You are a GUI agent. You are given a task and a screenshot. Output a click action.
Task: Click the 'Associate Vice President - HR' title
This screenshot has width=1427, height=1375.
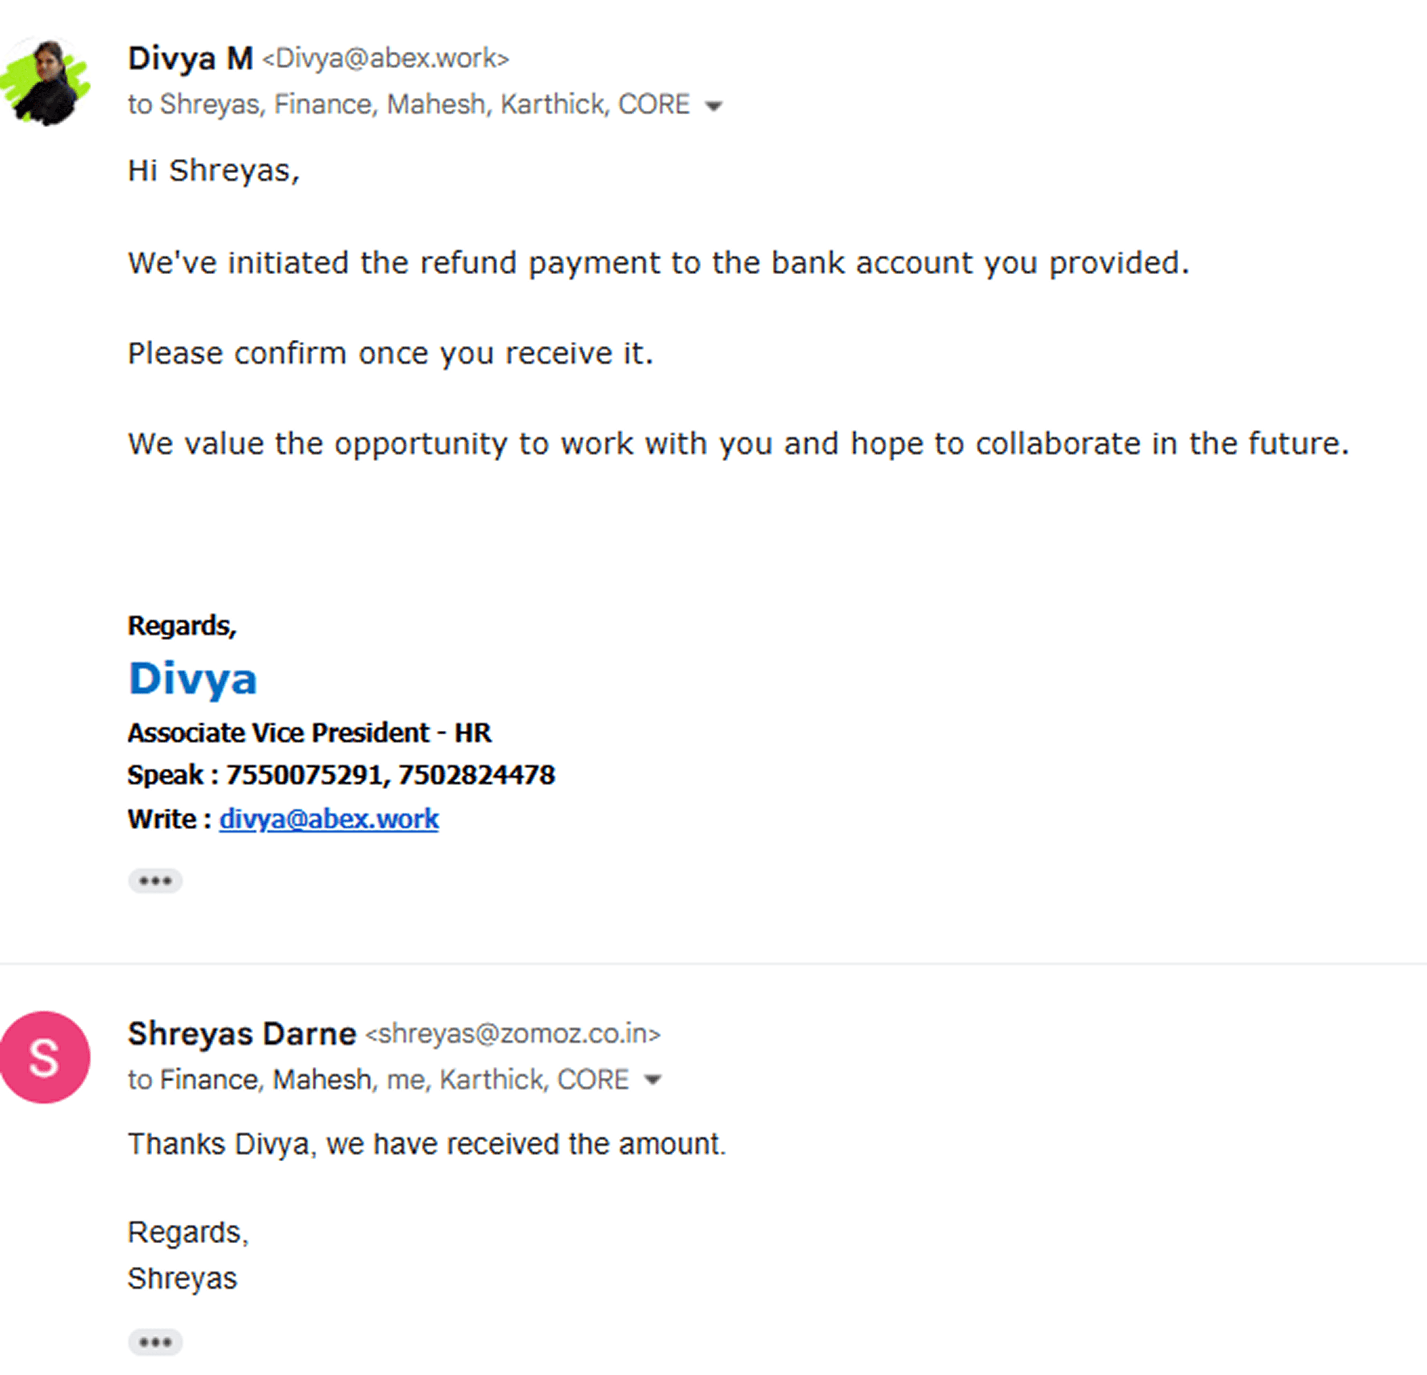tap(309, 733)
